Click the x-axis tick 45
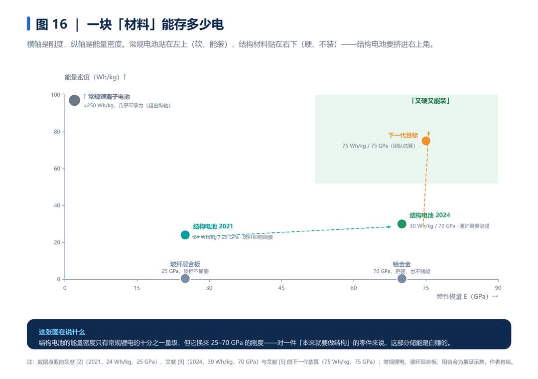Screen dimensions: 538x379 coord(281,288)
